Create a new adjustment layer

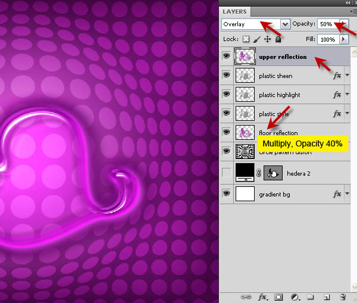[294, 296]
